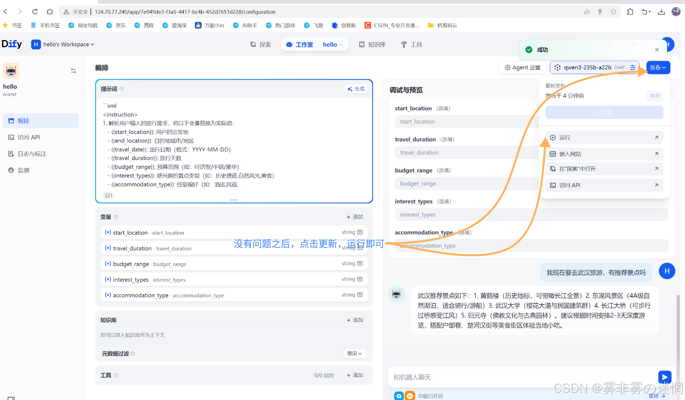Click the accommodation_type variable row

pos(234,295)
